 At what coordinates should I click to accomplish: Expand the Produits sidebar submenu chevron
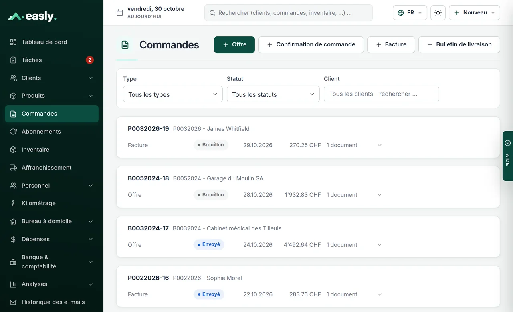[x=91, y=96]
